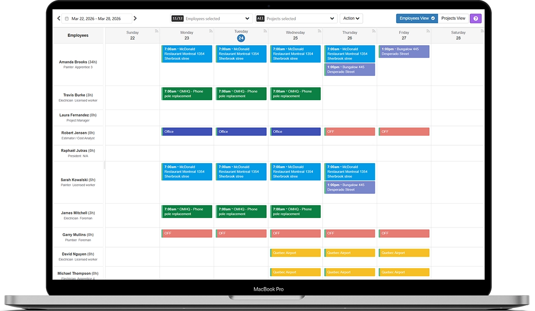Open David Nguyen Friday Quebec Airport shift
This screenshot has width=535, height=311.
click(x=404, y=253)
